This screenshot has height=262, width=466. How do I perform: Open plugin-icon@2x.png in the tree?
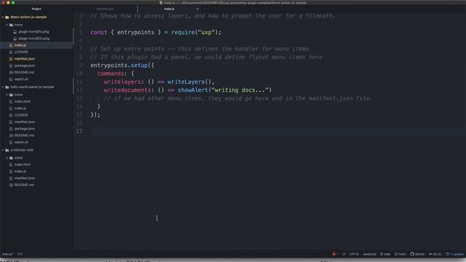tap(34, 39)
